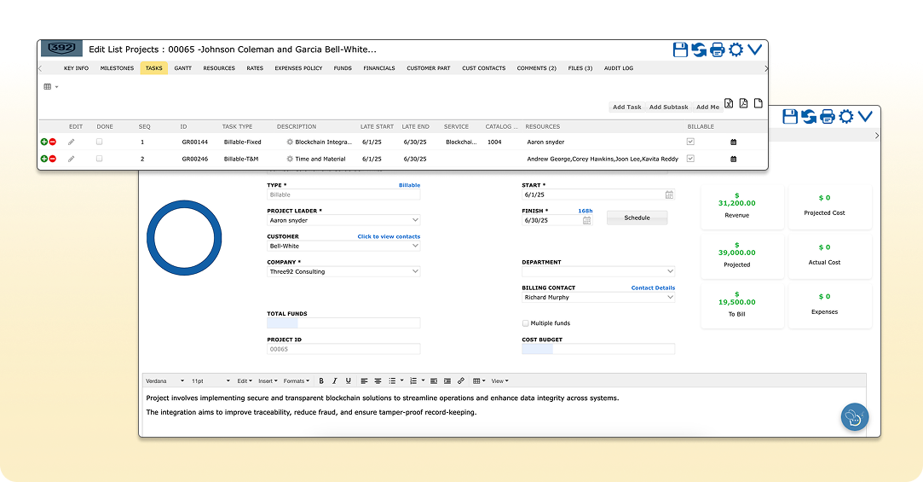Open Audit Log tab

619,68
